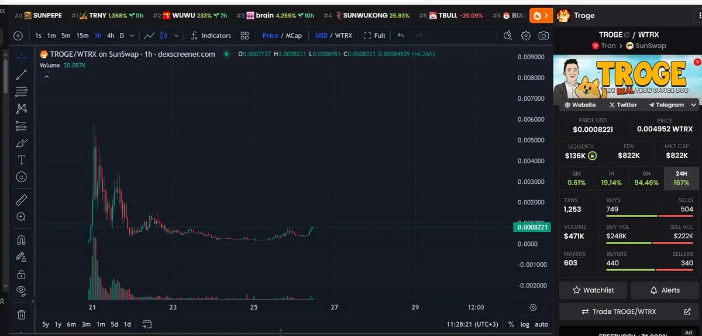
Task: Select the 15m timeframe
Action: [82, 36]
